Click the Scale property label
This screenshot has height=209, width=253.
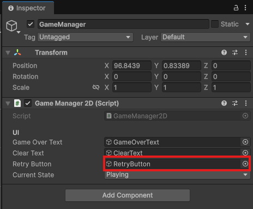21,87
